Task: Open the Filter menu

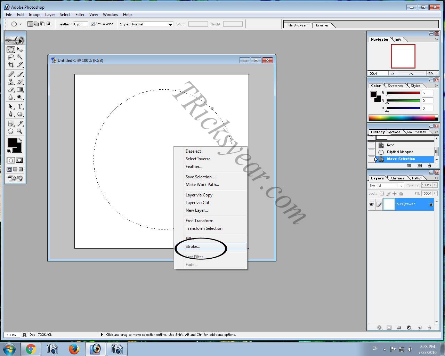Action: coord(80,15)
